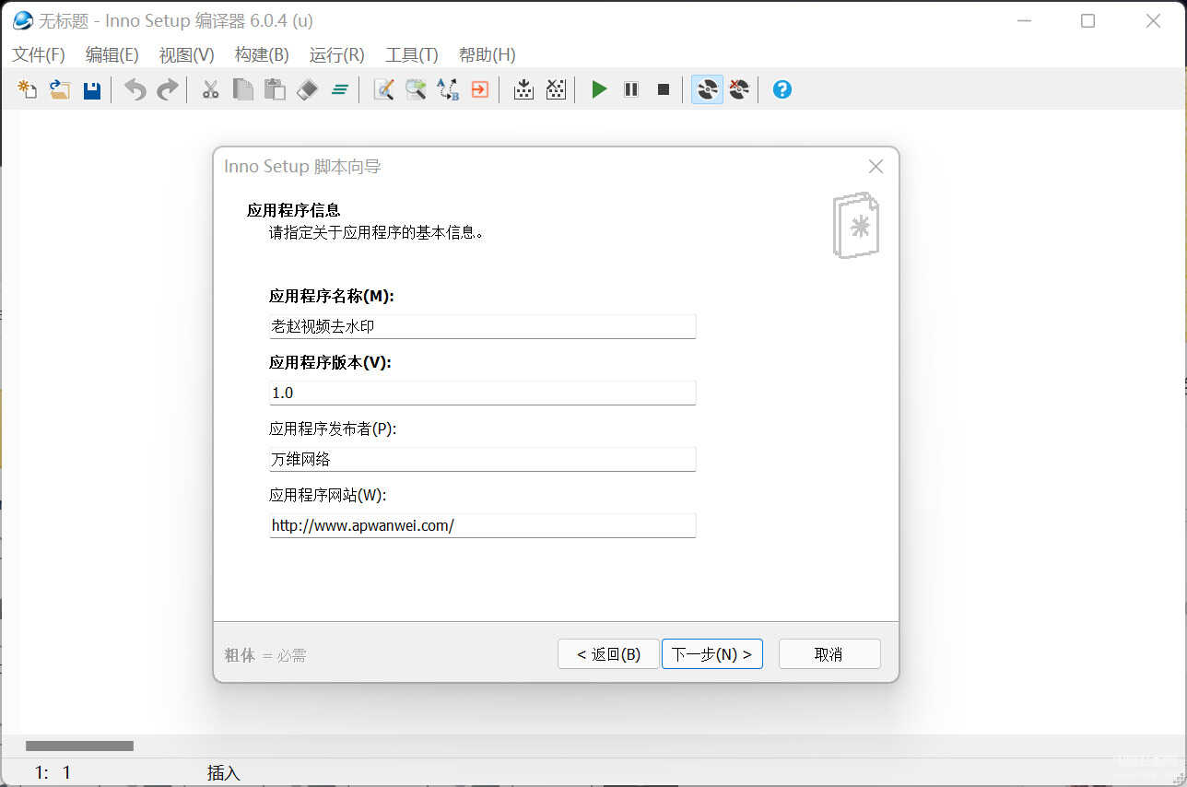The image size is (1187, 787).
Task: Click the Pause toolbar icon
Action: point(631,89)
